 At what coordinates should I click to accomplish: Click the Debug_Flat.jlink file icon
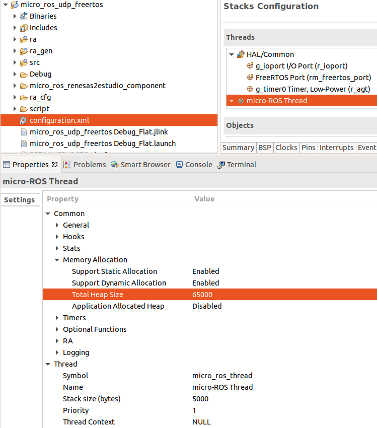[24, 132]
